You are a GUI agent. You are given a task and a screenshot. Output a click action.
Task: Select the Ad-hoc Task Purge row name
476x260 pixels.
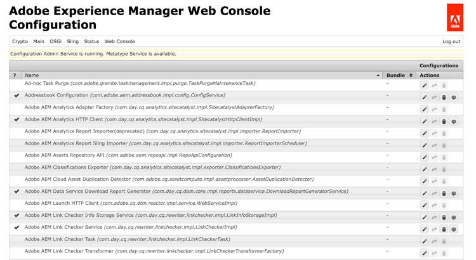(x=140, y=83)
